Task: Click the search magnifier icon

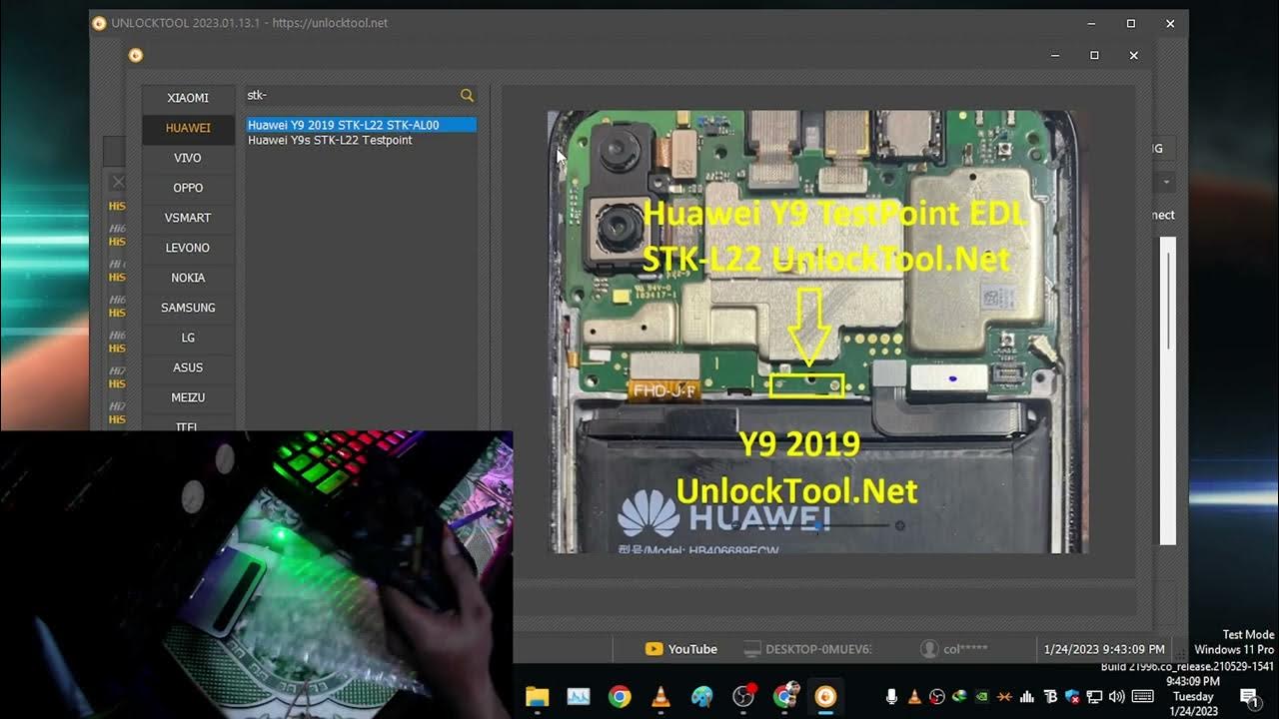Action: tap(467, 95)
